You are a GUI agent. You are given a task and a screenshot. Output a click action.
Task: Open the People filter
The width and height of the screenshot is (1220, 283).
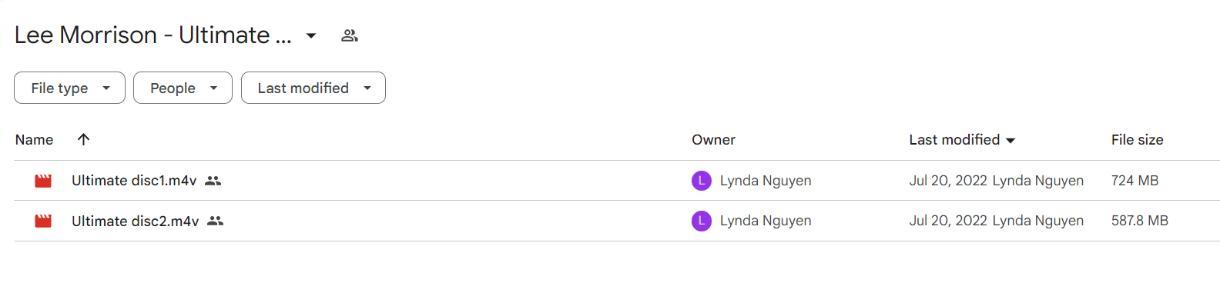pos(183,88)
